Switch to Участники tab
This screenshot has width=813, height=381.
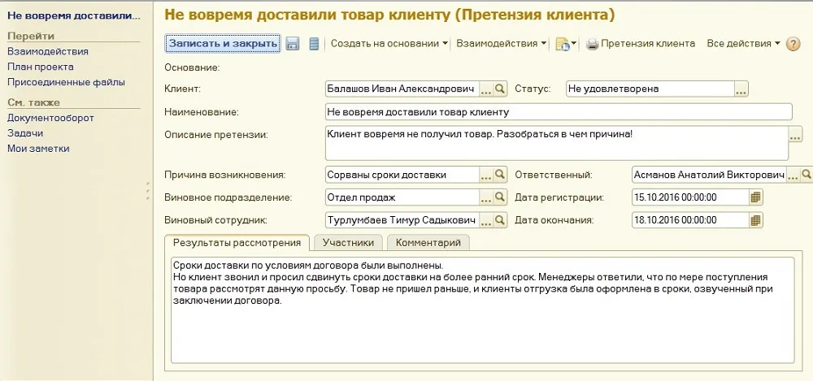(348, 243)
